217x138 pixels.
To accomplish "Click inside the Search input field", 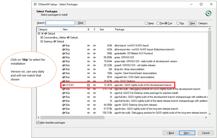I will [60, 23].
